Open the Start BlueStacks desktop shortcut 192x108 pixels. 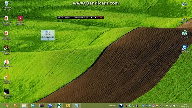(185, 19)
